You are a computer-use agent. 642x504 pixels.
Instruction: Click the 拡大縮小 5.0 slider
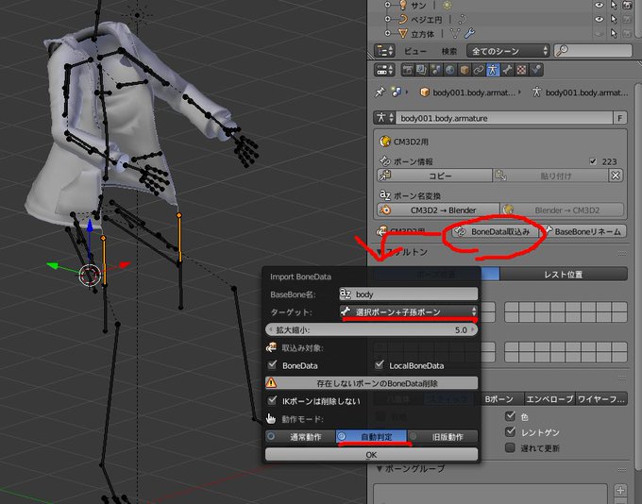coord(371,329)
